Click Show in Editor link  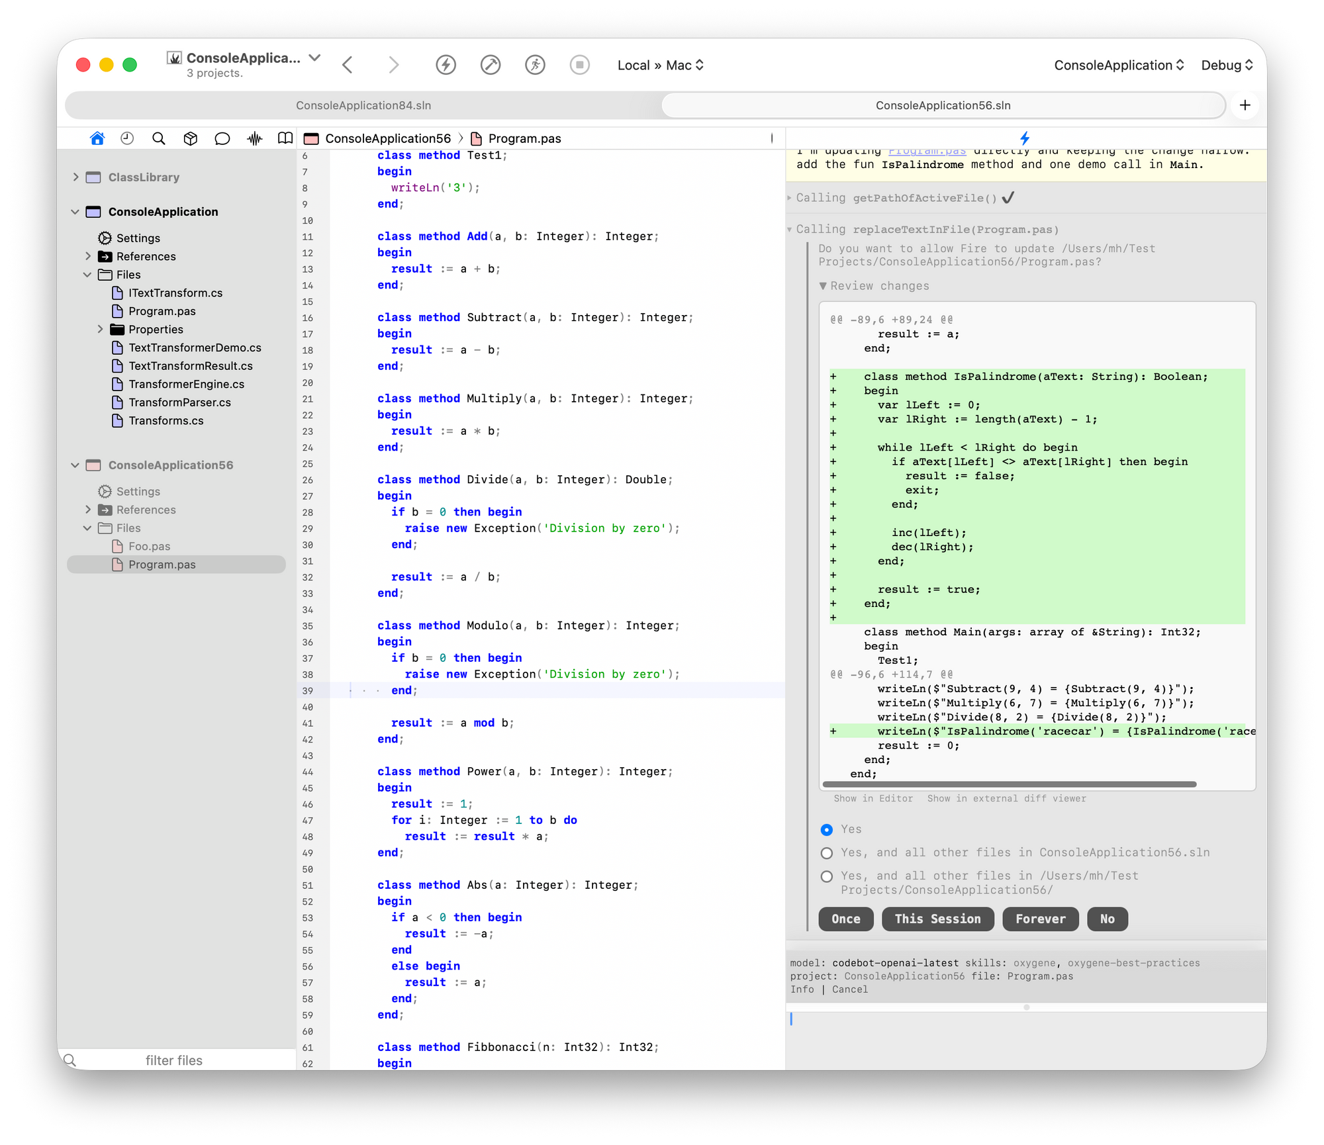(873, 799)
